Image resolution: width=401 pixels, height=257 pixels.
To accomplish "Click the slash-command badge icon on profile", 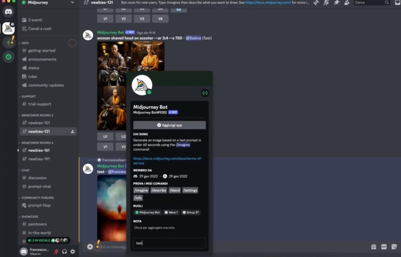I will (205, 93).
